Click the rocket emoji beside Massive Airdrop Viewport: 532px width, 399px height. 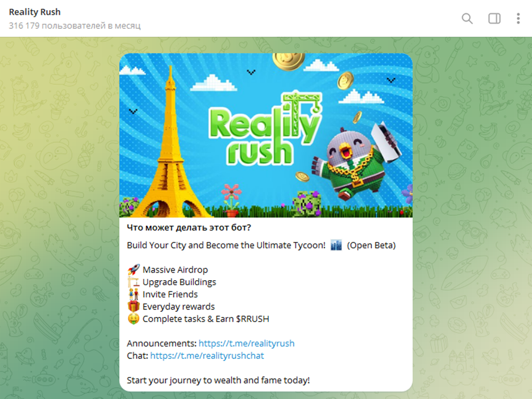click(x=134, y=270)
